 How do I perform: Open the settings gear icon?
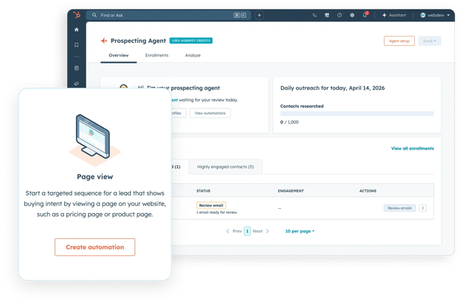point(352,15)
